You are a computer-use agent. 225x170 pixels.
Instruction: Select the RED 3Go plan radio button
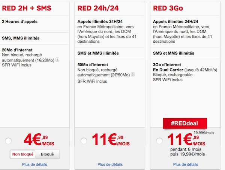(159, 141)
